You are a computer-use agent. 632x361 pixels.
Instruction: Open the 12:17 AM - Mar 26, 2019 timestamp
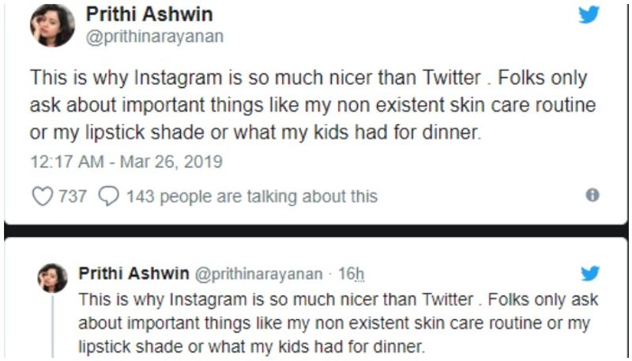coord(126,162)
